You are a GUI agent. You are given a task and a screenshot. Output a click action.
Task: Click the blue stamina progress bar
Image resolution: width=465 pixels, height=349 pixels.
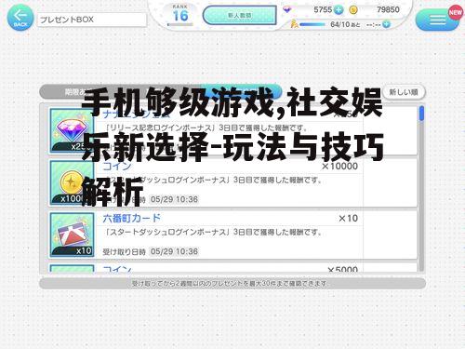click(312, 24)
